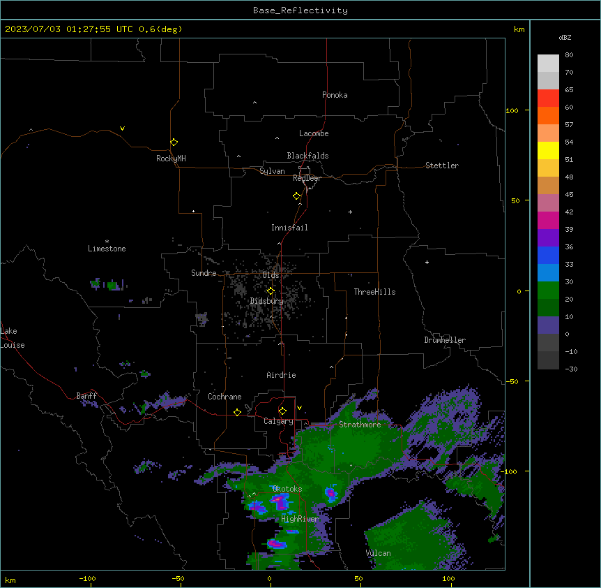Click the 39 dBZ magenta legend swatch
The height and width of the screenshot is (588, 601).
point(548,220)
